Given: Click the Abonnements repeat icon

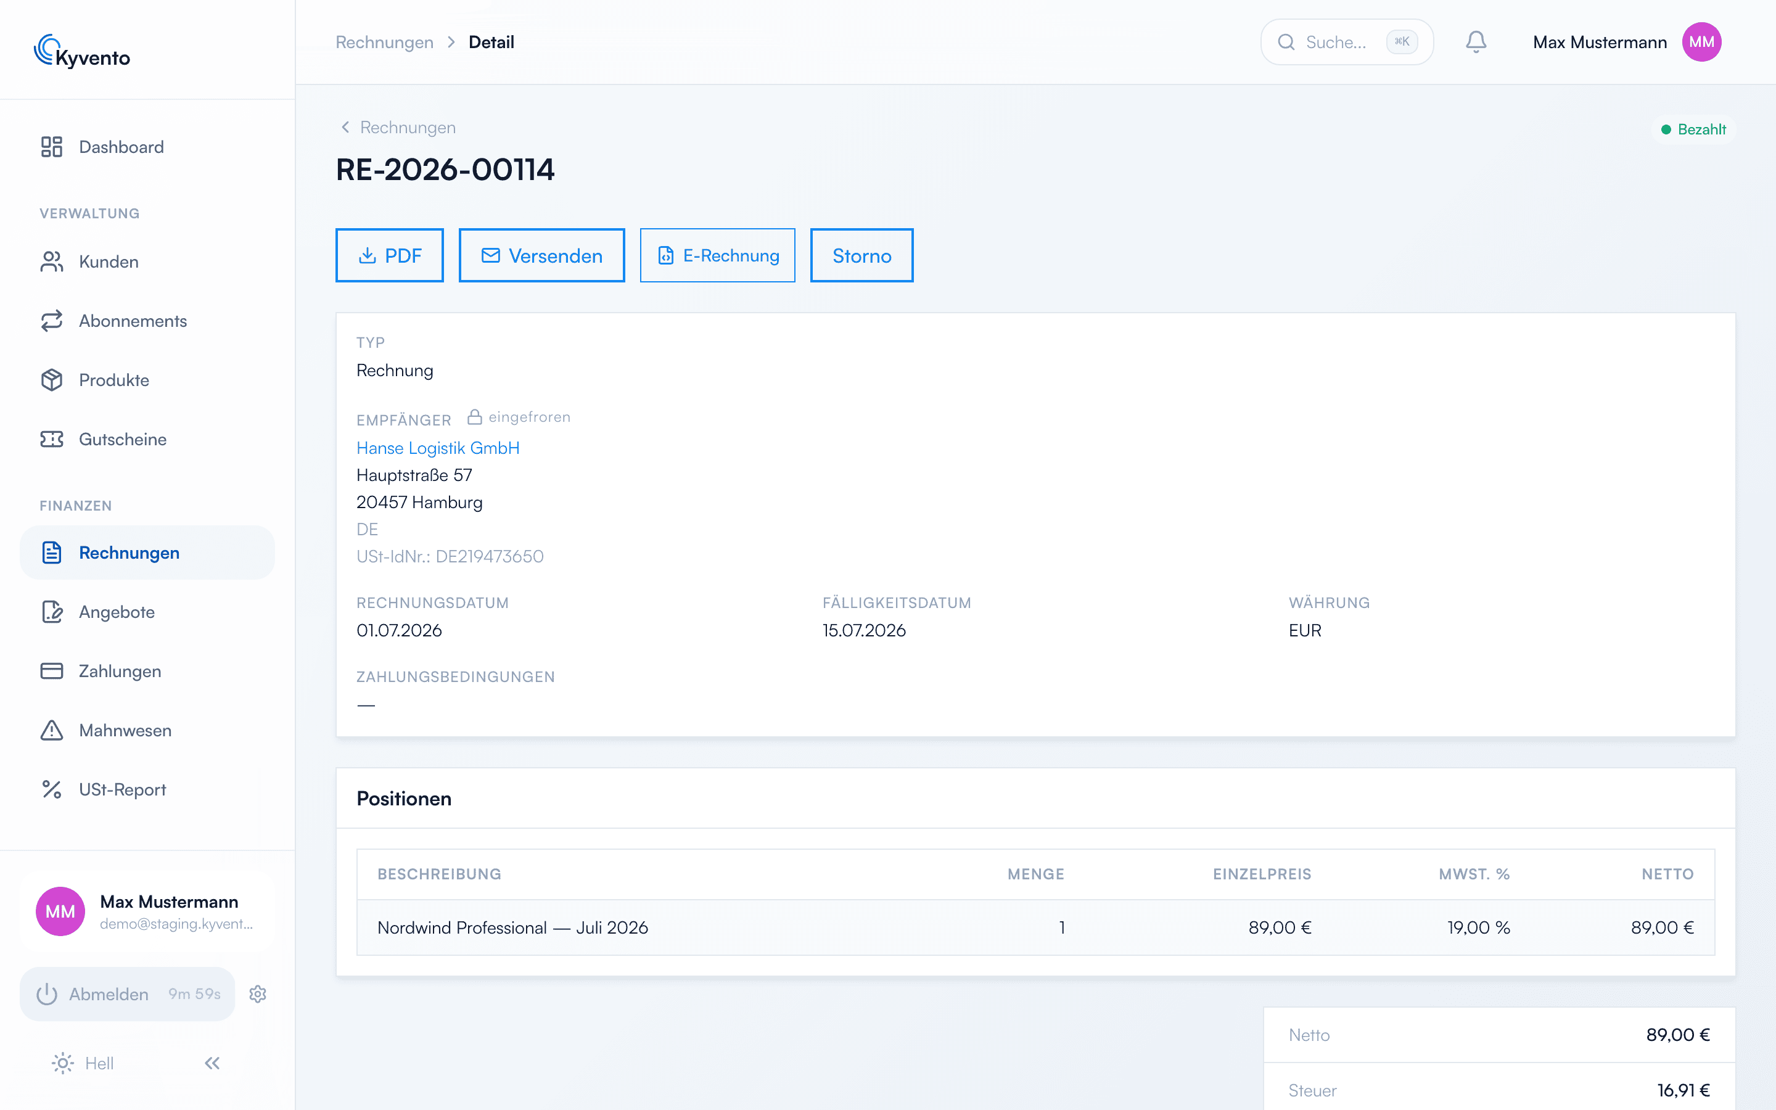Looking at the screenshot, I should (x=51, y=321).
